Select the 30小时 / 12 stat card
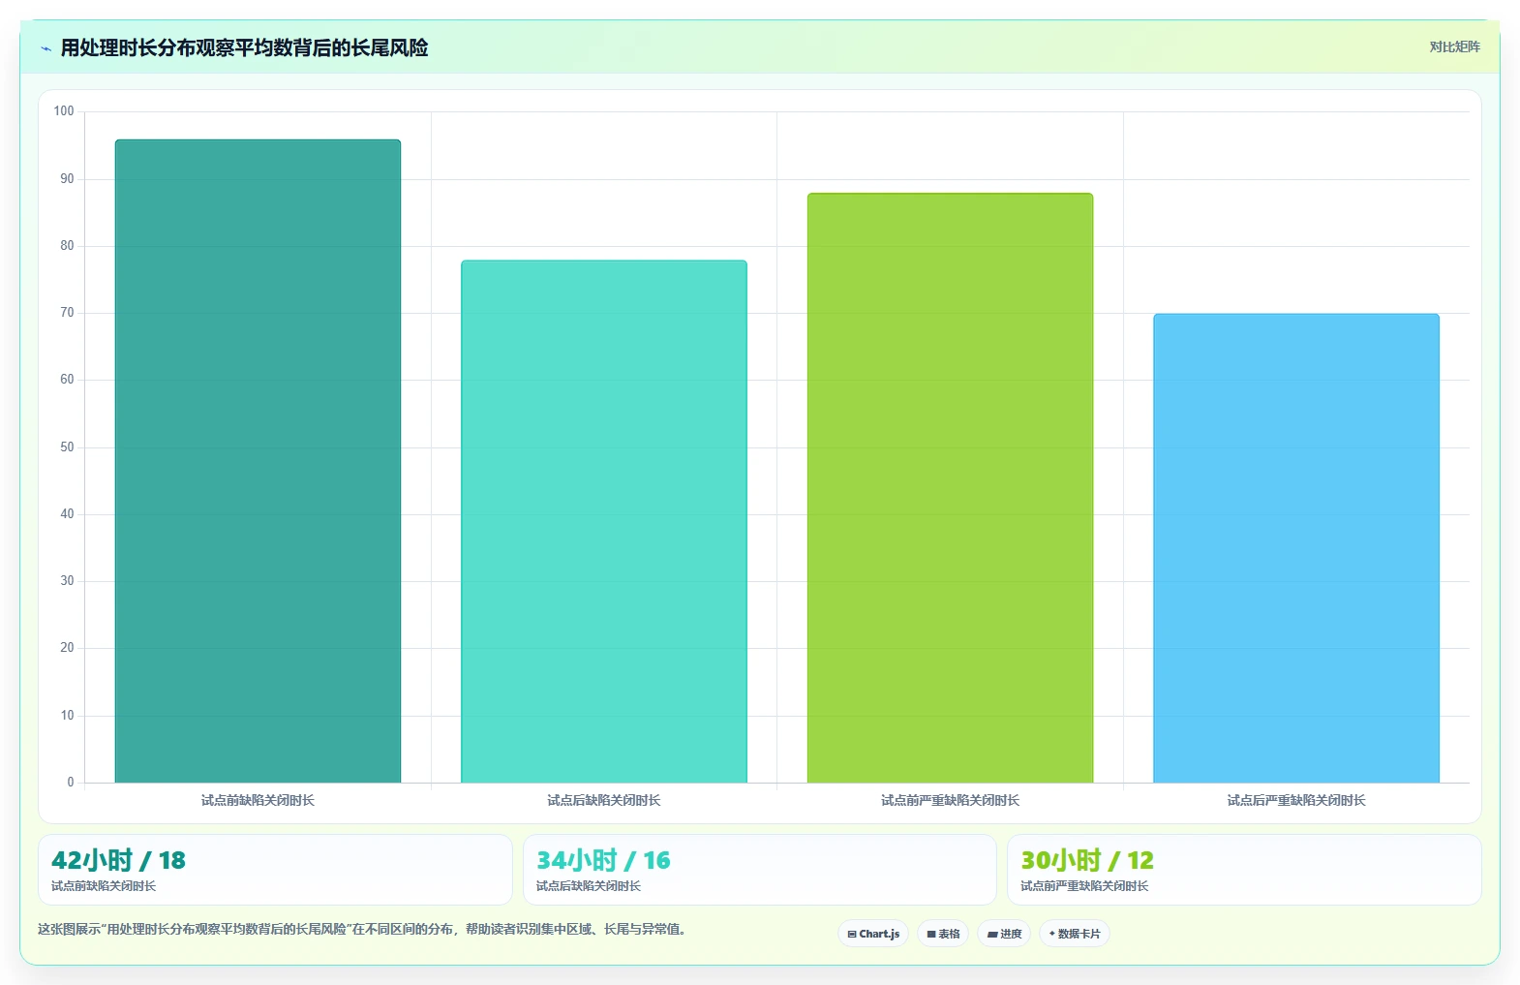The width and height of the screenshot is (1520, 985). (x=1244, y=870)
